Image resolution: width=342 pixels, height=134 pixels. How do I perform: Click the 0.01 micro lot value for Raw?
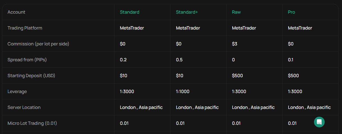click(x=236, y=123)
